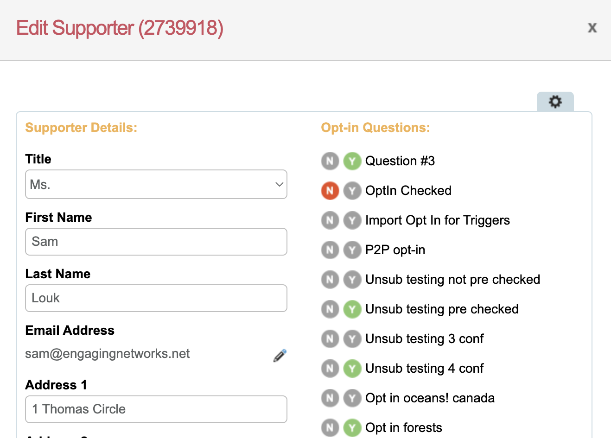Click the Address 1 text field

156,409
